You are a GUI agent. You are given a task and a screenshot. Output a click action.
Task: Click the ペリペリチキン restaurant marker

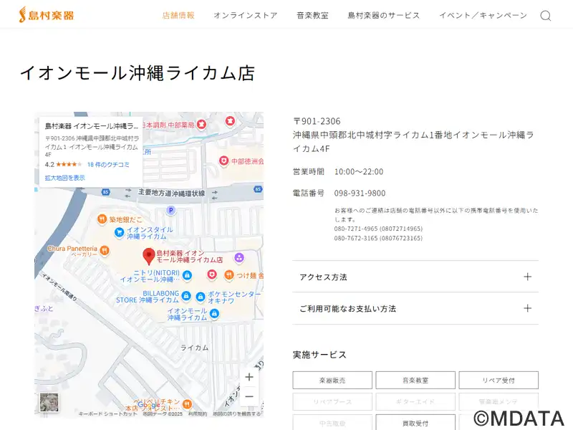(x=187, y=403)
